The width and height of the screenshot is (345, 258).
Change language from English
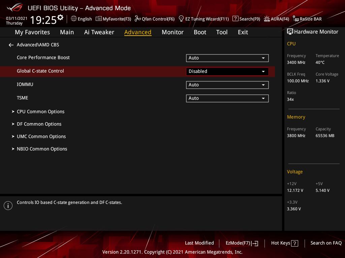tap(85, 19)
